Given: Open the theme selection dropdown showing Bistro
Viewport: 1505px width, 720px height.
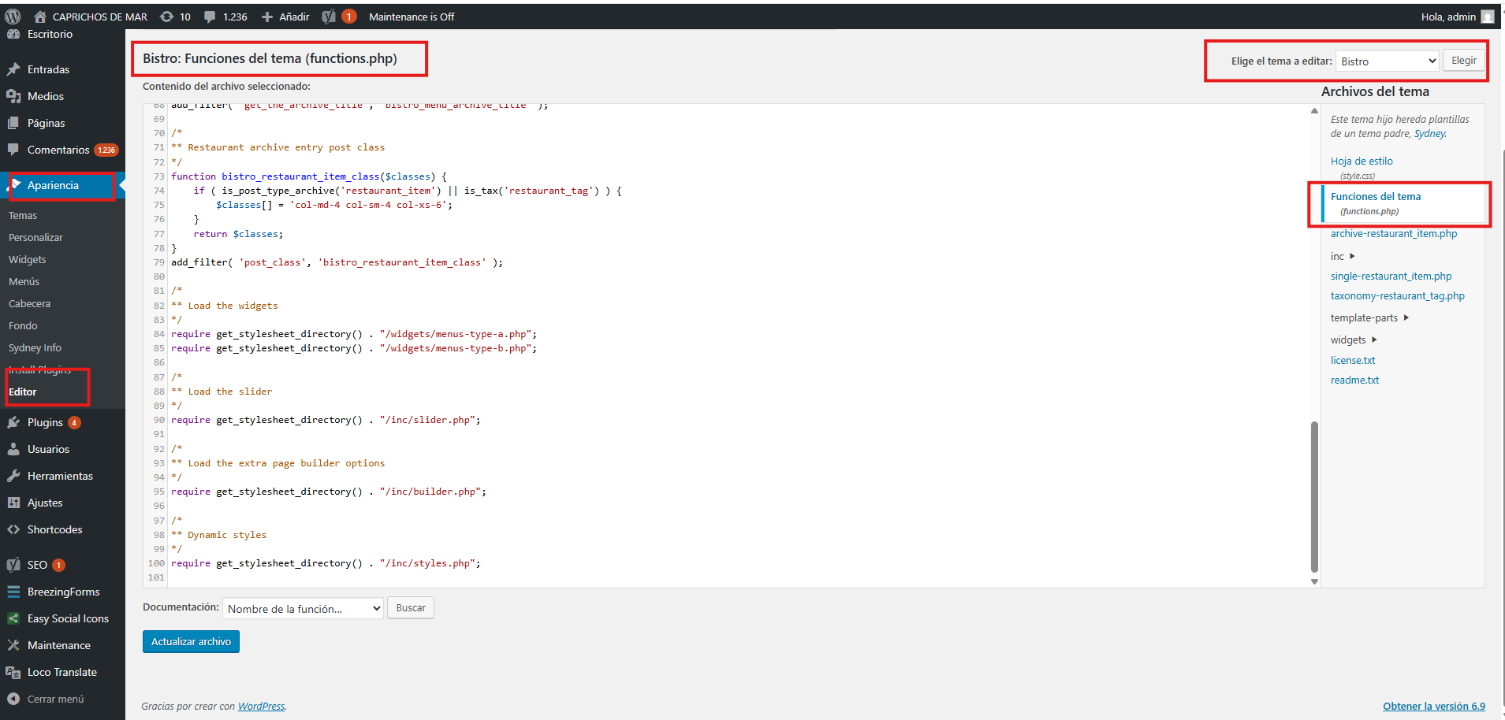Looking at the screenshot, I should 1388,61.
